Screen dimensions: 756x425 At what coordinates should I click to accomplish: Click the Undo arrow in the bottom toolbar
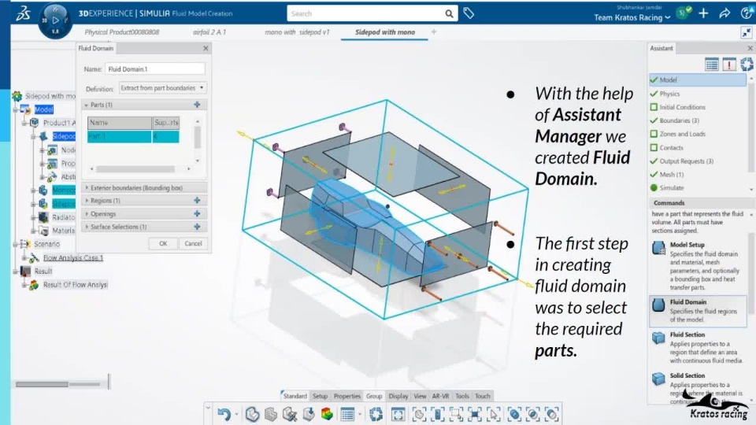tap(224, 414)
